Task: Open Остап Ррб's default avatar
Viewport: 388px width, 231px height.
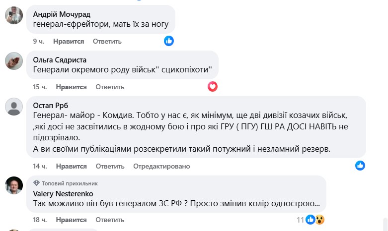Action: click(13, 107)
